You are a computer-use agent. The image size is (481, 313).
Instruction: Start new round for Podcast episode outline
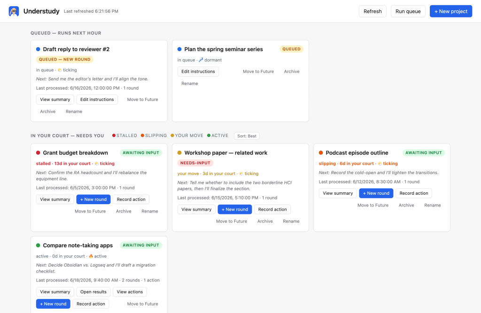point(376,193)
